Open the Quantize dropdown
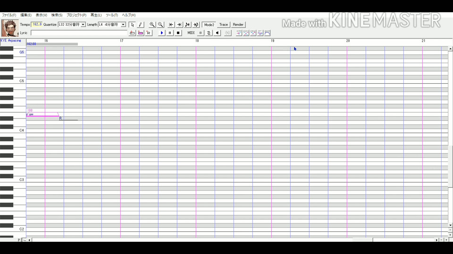This screenshot has height=254, width=453. pos(83,24)
